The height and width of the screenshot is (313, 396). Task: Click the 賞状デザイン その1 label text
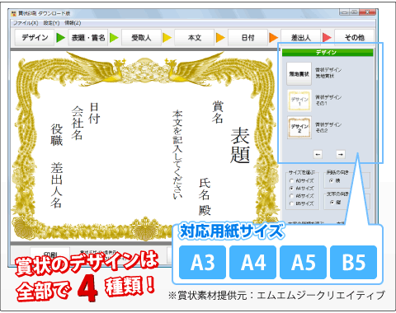(x=328, y=100)
